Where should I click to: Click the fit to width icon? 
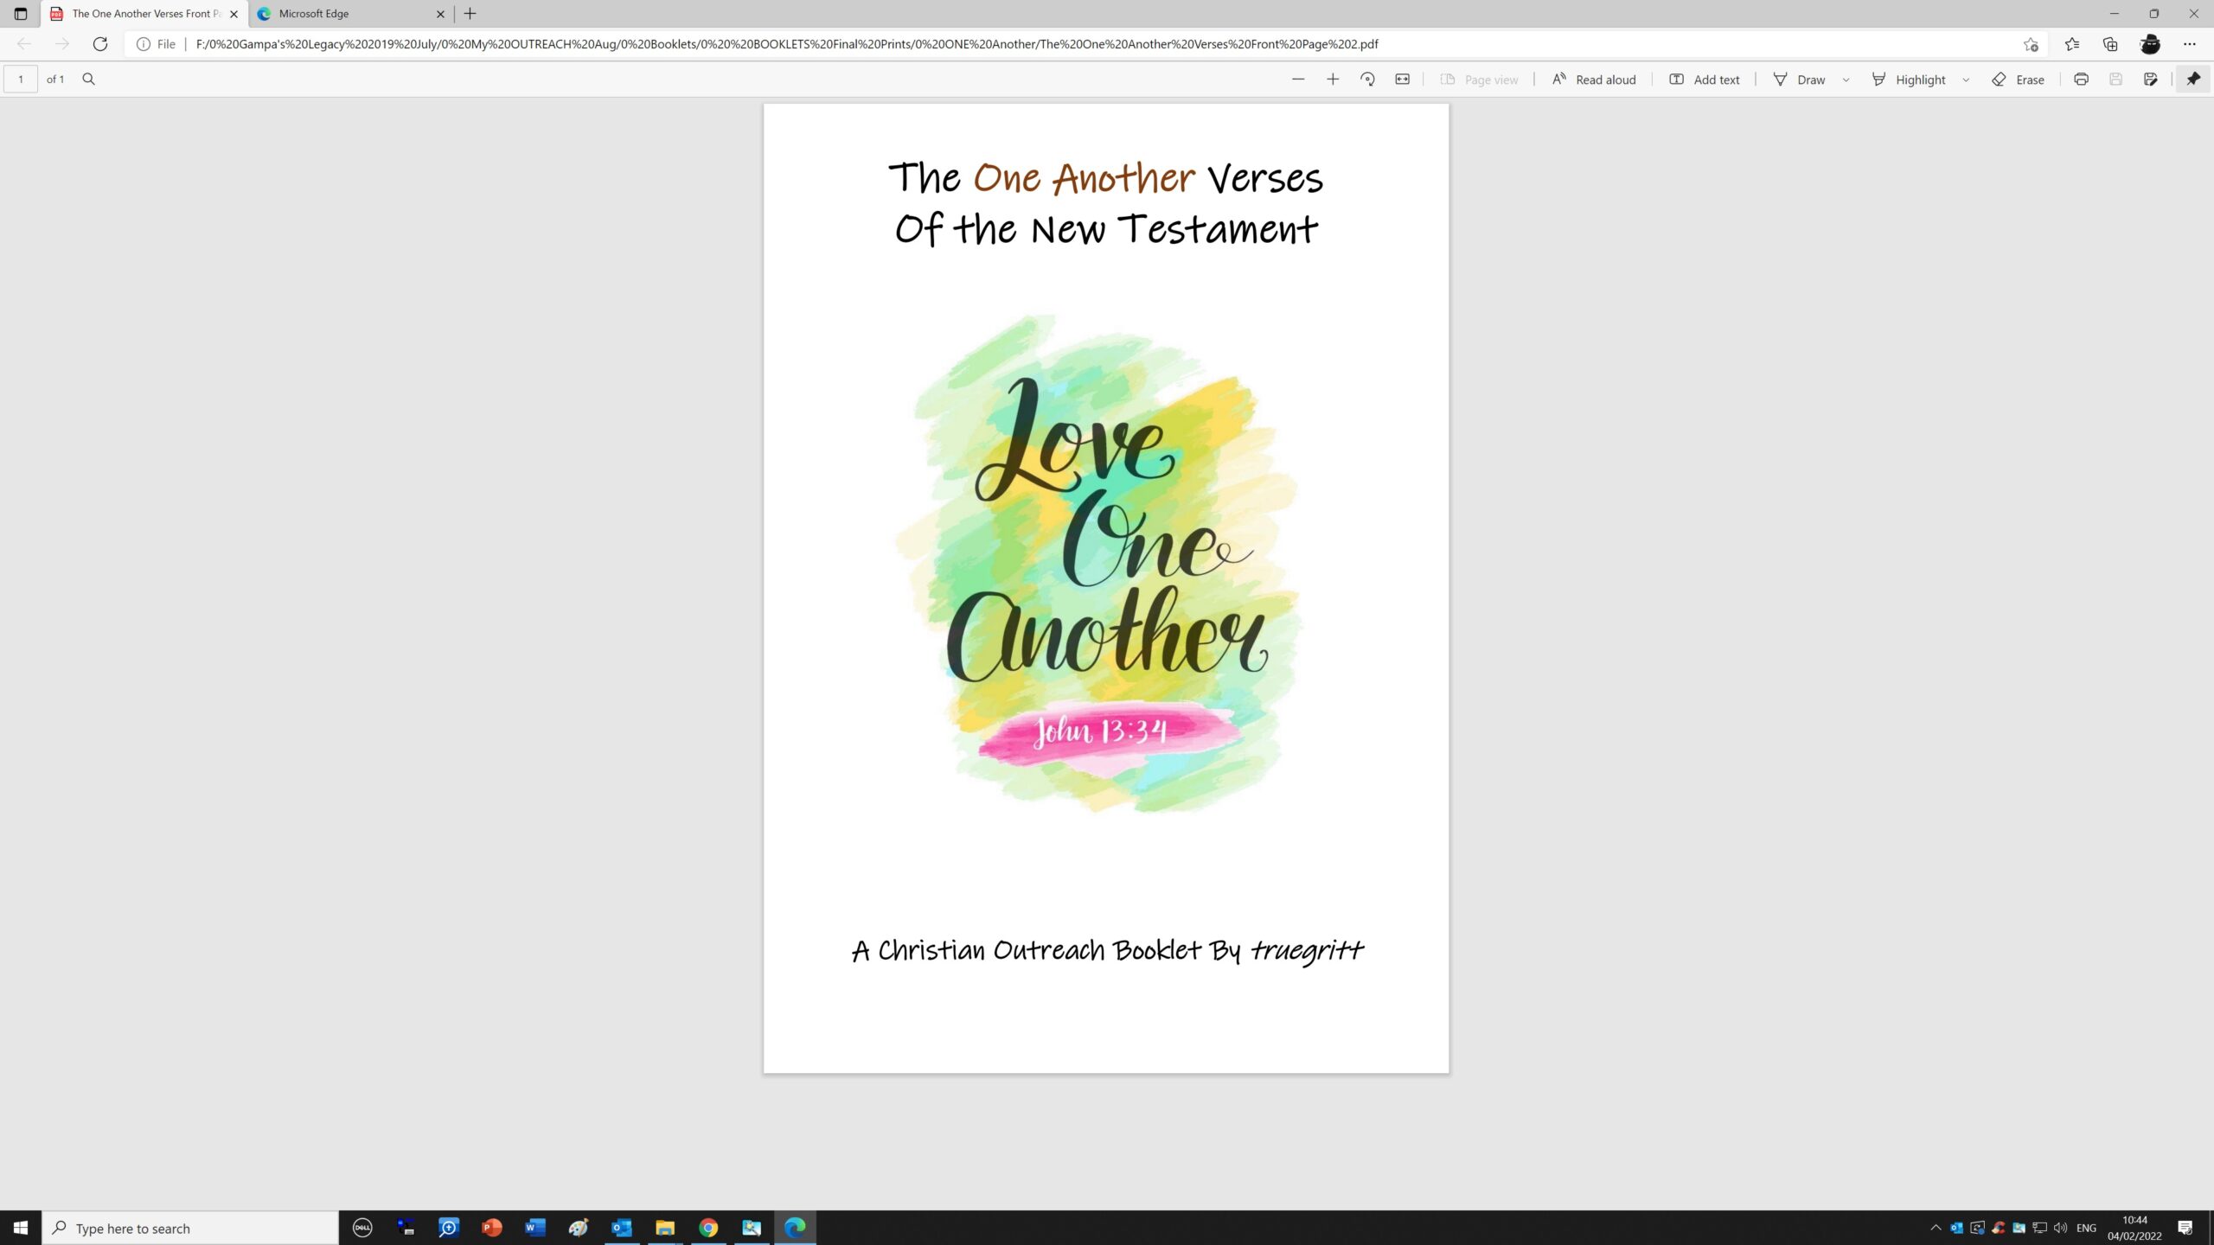1402,79
